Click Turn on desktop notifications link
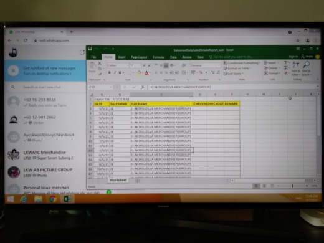 (47, 74)
